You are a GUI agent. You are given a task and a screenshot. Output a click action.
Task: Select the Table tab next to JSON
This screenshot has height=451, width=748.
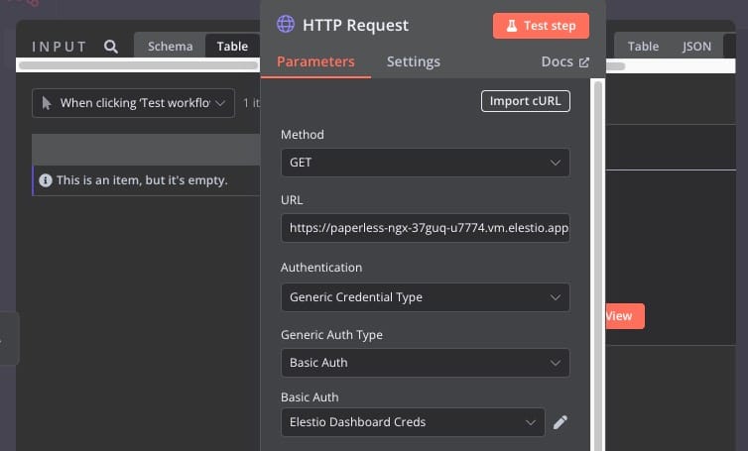click(643, 46)
